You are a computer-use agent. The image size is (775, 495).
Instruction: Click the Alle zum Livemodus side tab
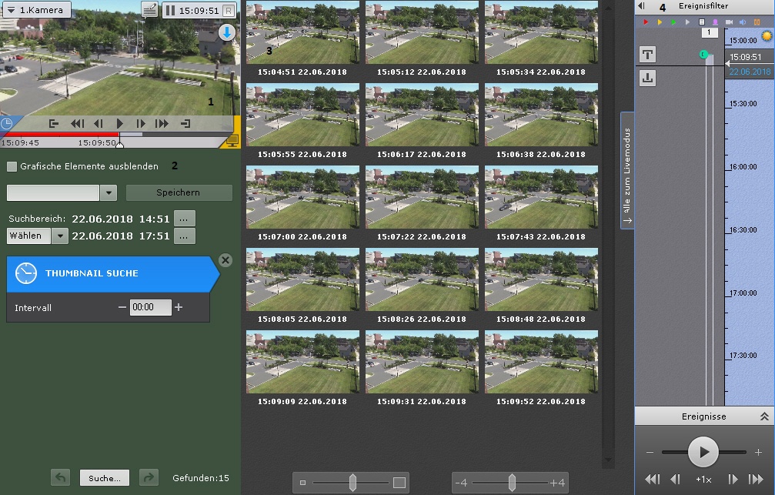pos(627,171)
